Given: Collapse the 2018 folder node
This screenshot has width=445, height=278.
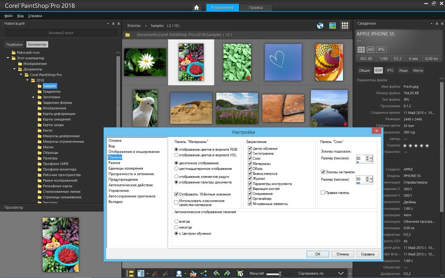Looking at the screenshot, I should coord(28,80).
